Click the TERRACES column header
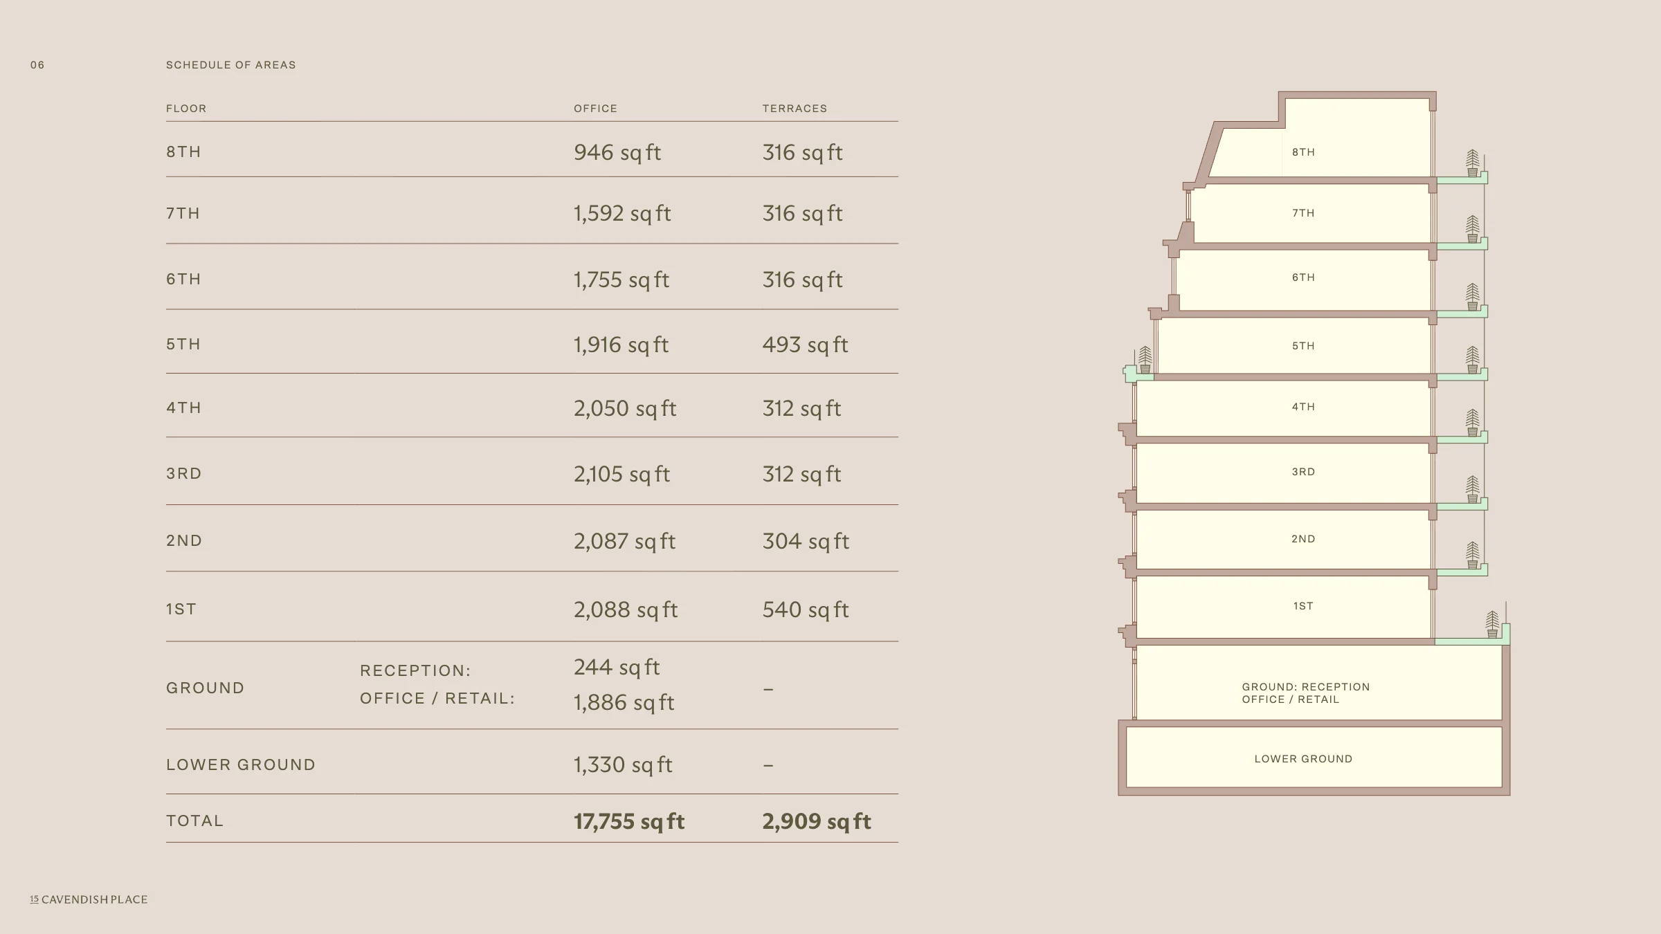1661x934 pixels. 795,109
